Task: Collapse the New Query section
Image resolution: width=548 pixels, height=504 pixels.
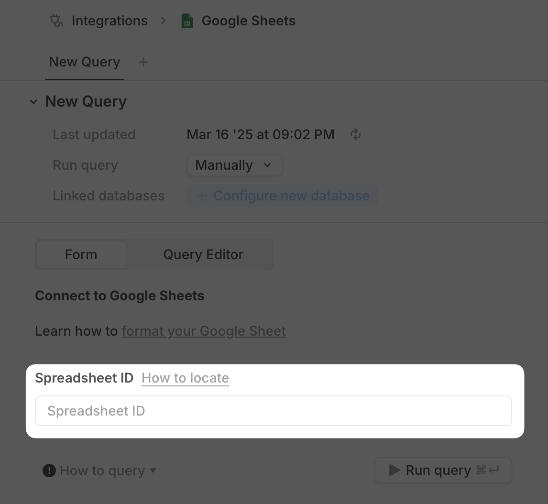Action: (33, 101)
